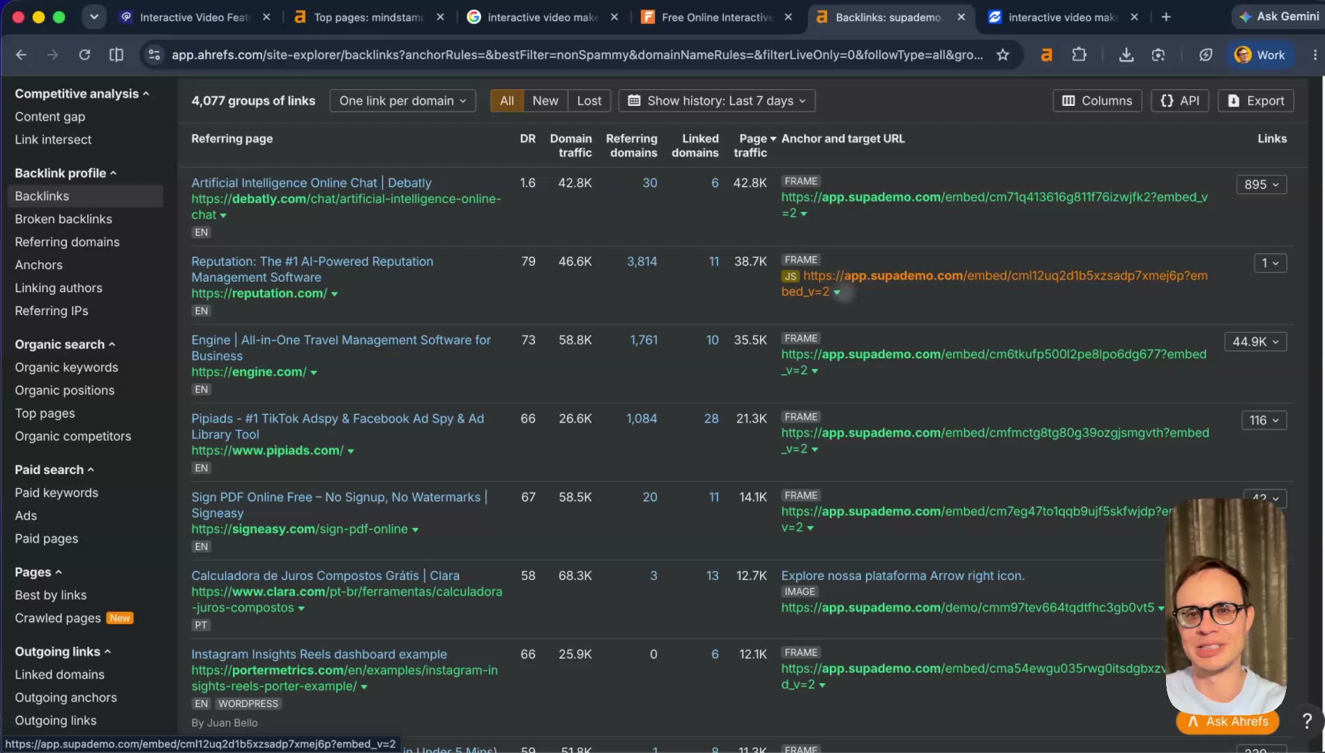The width and height of the screenshot is (1325, 753).
Task: Open Content gap in the sidebar
Action: [x=50, y=116]
